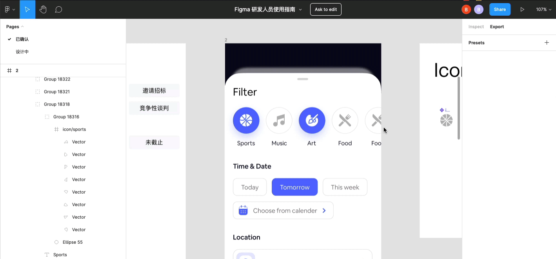Screen dimensions: 556x259
Task: Click the frame icon next to icon/sports
Action: tap(56, 129)
